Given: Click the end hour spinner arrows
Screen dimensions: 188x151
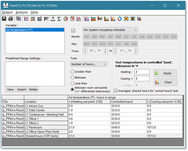Looking at the screenshot, I should tap(115, 51).
